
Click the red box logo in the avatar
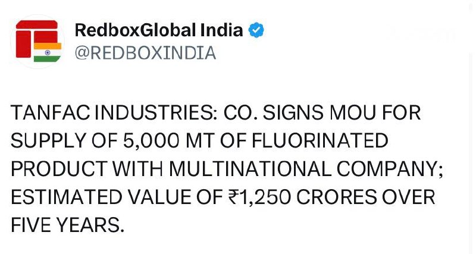(x=33, y=37)
